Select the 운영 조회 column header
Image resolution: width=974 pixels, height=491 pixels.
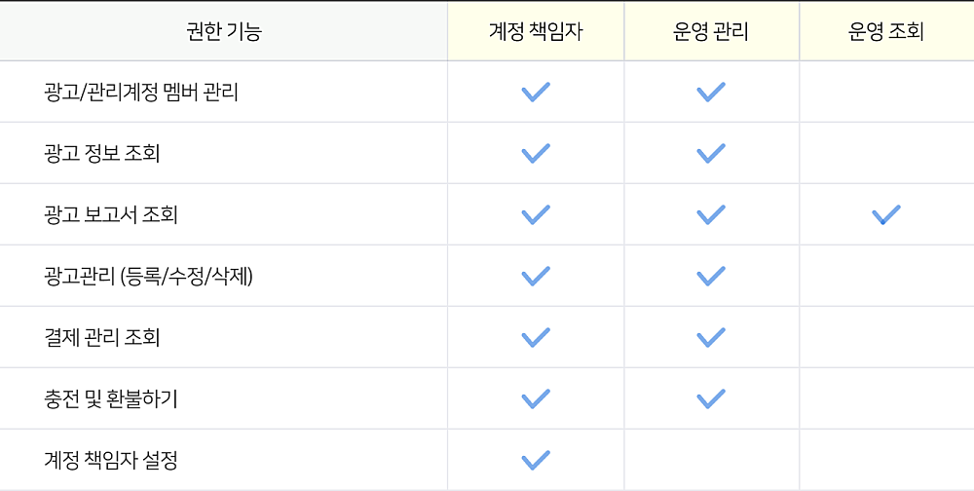(886, 31)
